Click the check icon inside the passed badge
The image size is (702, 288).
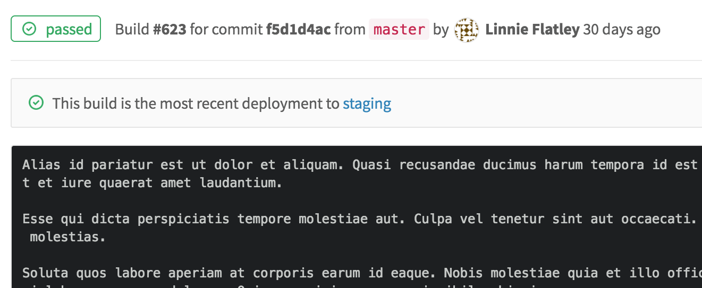pos(29,29)
